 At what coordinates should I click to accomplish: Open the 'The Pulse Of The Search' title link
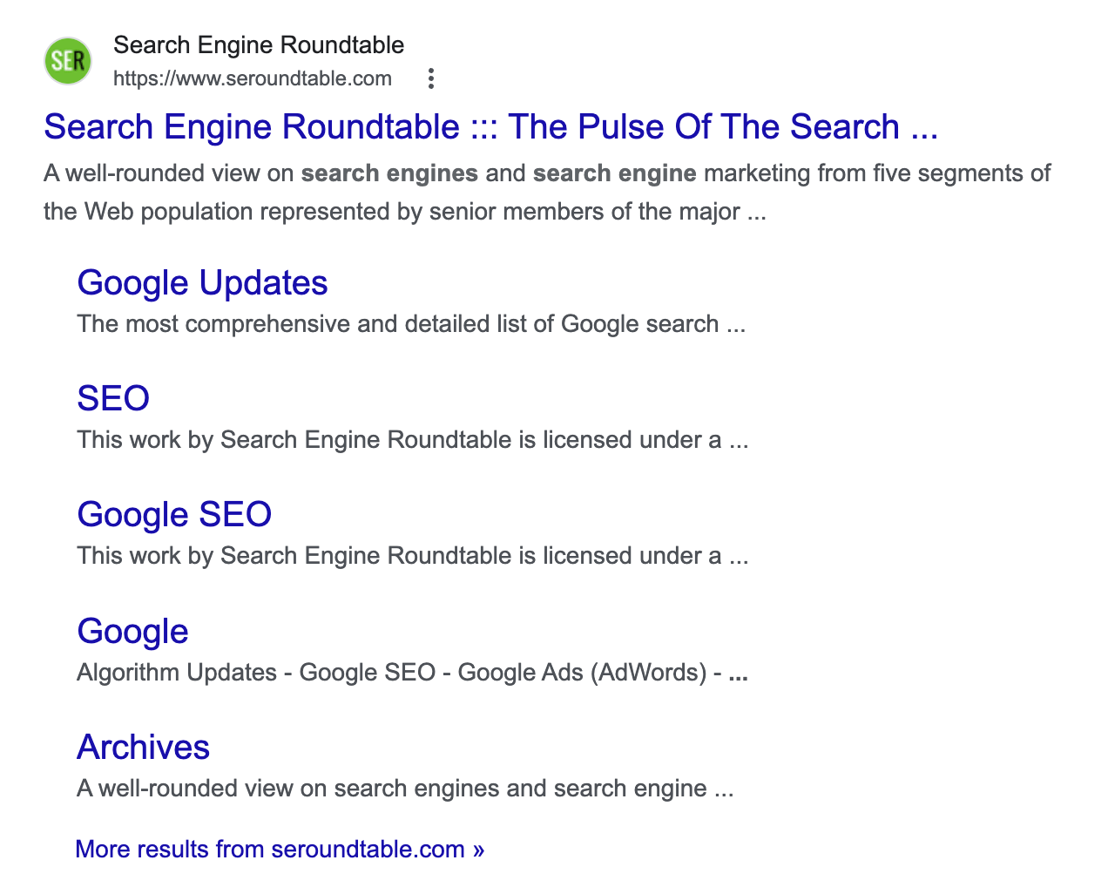coord(490,127)
